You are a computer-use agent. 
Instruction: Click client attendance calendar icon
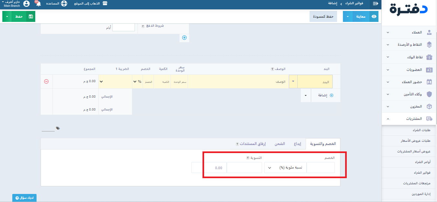click(429, 82)
